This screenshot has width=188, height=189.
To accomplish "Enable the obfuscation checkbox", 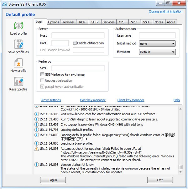I will click(75, 43).
